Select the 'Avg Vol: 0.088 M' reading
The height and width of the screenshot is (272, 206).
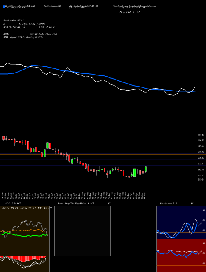(132, 7)
